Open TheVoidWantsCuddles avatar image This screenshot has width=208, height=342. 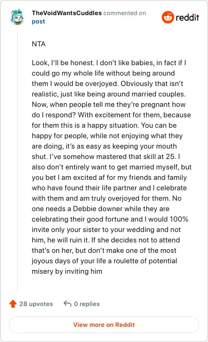17,17
